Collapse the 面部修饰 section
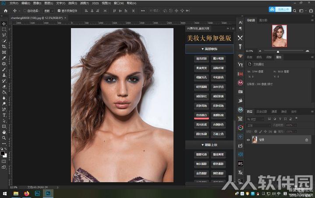 tap(209, 49)
